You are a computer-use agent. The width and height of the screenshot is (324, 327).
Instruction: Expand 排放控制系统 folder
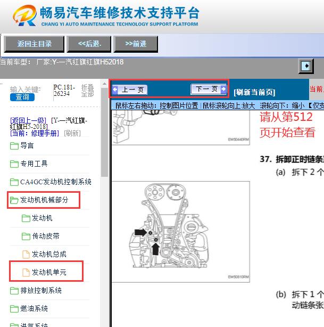pyautogui.click(x=41, y=290)
